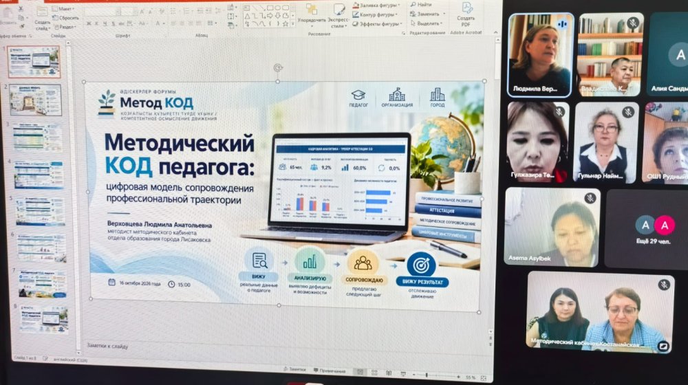This screenshot has height=385, width=688.
Task: Select the Гулжазира participant video tile
Action: click(x=539, y=142)
